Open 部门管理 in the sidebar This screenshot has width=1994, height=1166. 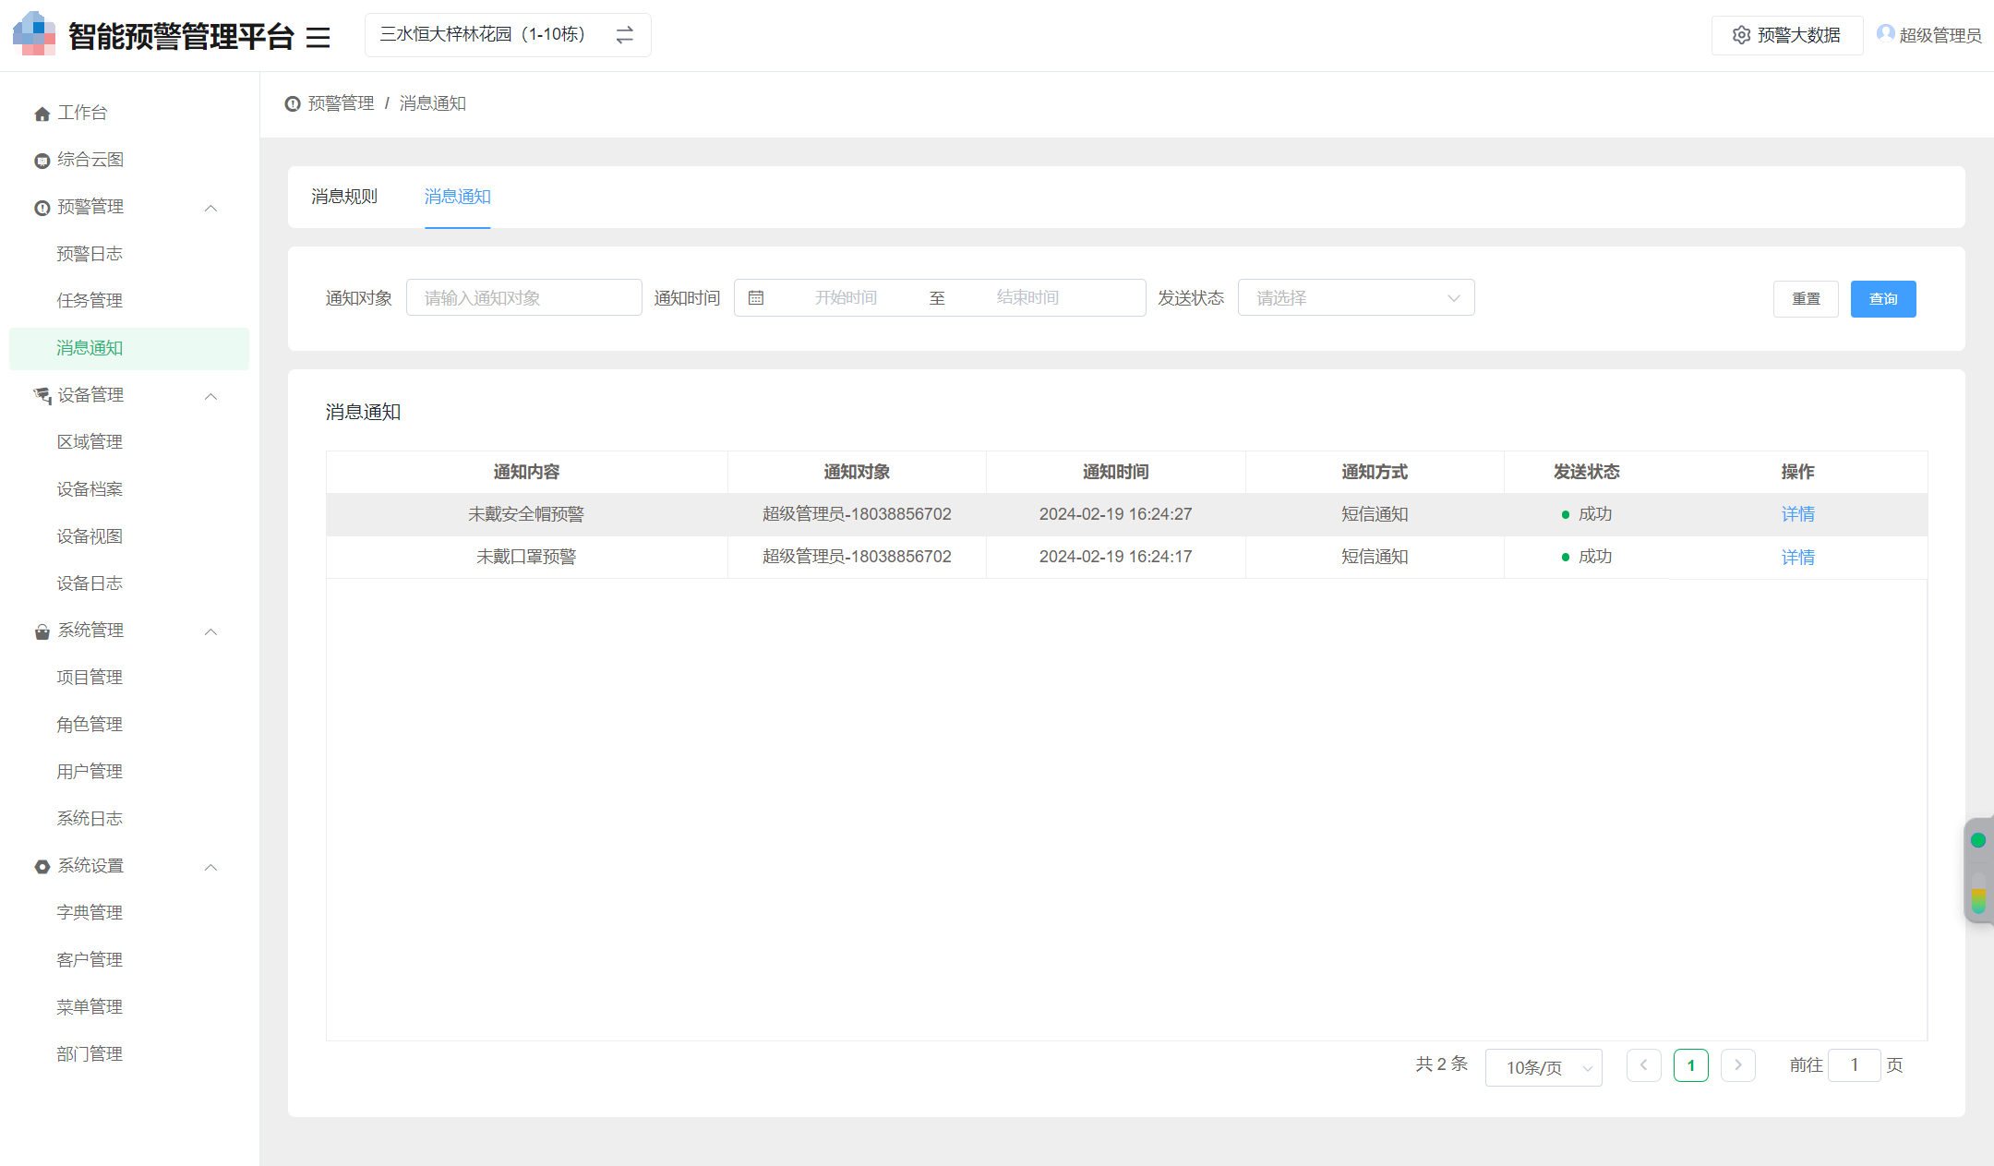click(90, 1054)
